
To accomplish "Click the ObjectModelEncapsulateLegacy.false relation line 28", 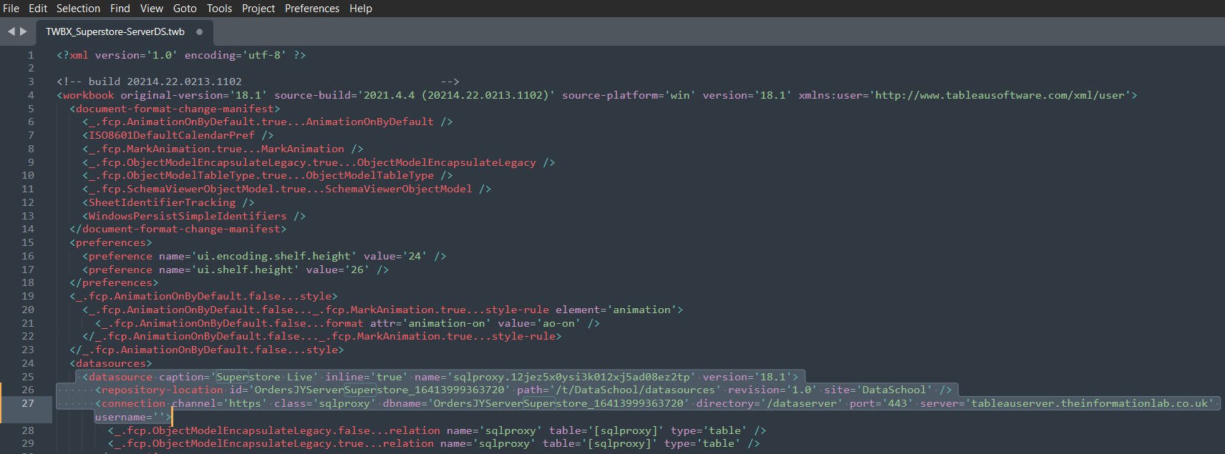I will click(x=437, y=430).
